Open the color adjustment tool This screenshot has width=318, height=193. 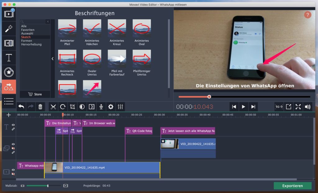(x=82, y=107)
